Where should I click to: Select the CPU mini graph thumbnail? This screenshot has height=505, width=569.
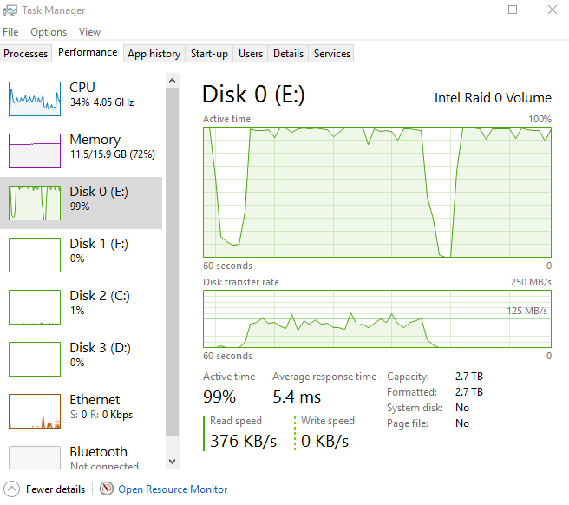pos(34,99)
